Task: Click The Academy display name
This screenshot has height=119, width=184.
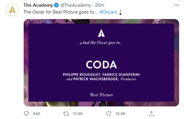Action: 38,5
